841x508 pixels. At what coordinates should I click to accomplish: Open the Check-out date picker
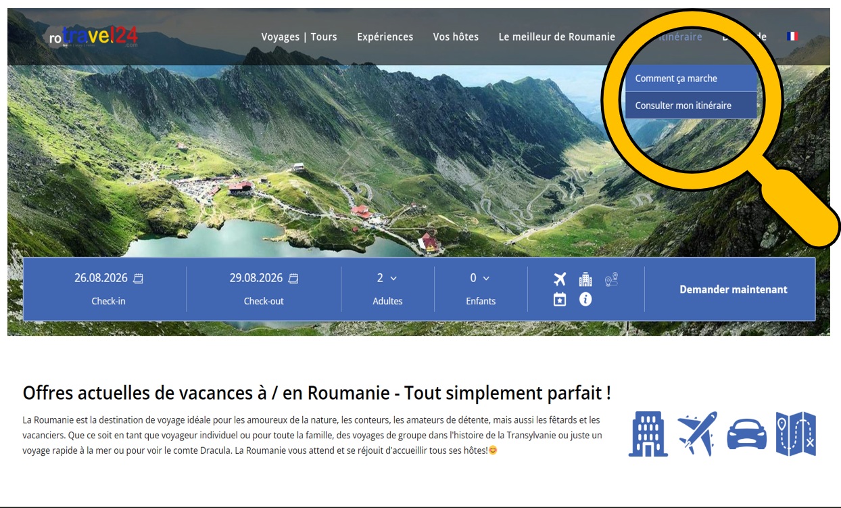point(264,278)
